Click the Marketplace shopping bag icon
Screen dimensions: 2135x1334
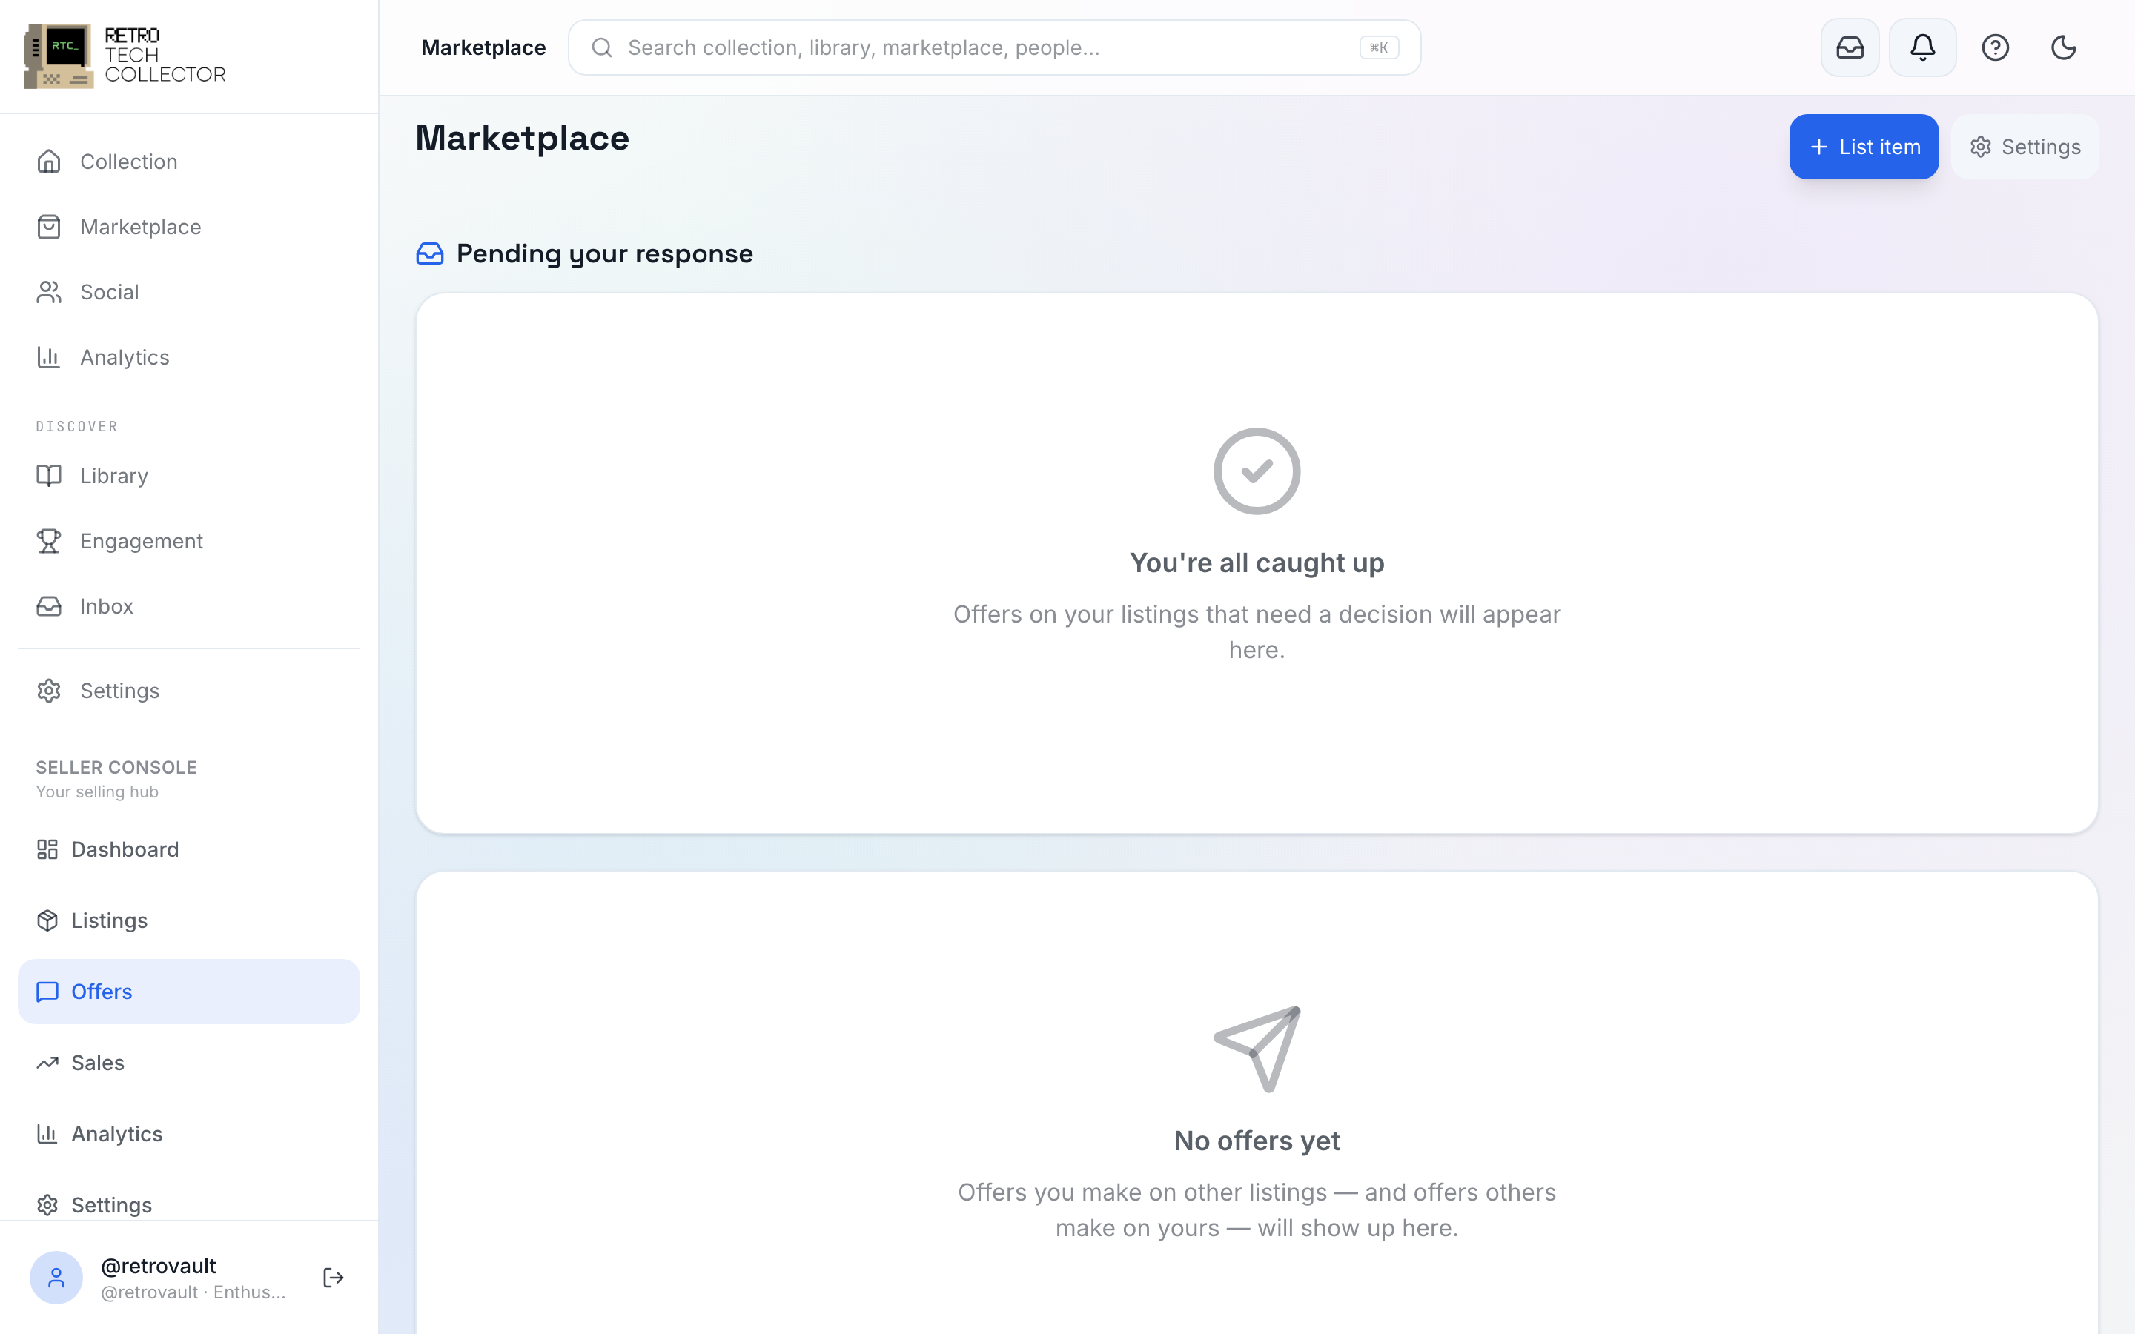click(x=48, y=227)
